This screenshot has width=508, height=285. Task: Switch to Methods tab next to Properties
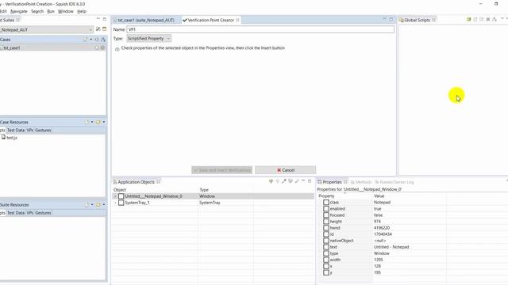tap(360, 182)
